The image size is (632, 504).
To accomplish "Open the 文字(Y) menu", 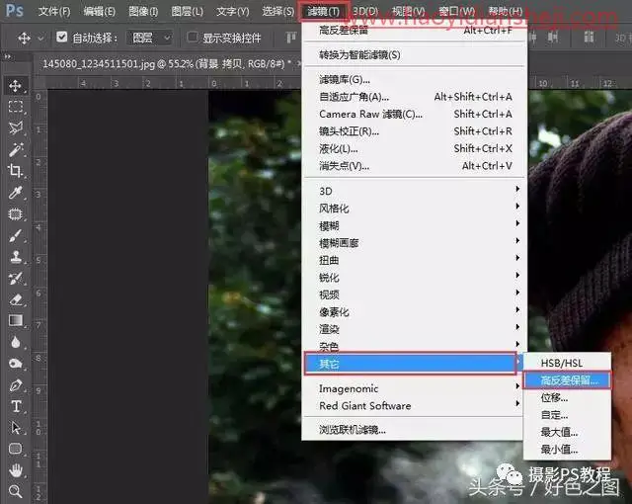I will tap(233, 11).
